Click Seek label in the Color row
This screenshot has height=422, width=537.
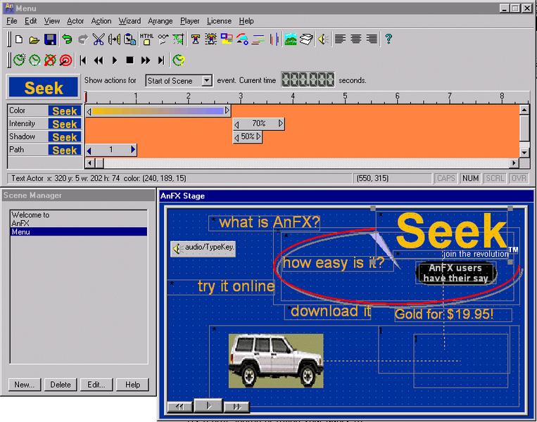pos(64,111)
